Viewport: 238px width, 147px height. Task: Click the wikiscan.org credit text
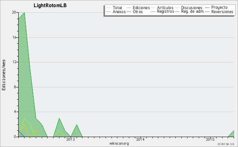point(119,143)
